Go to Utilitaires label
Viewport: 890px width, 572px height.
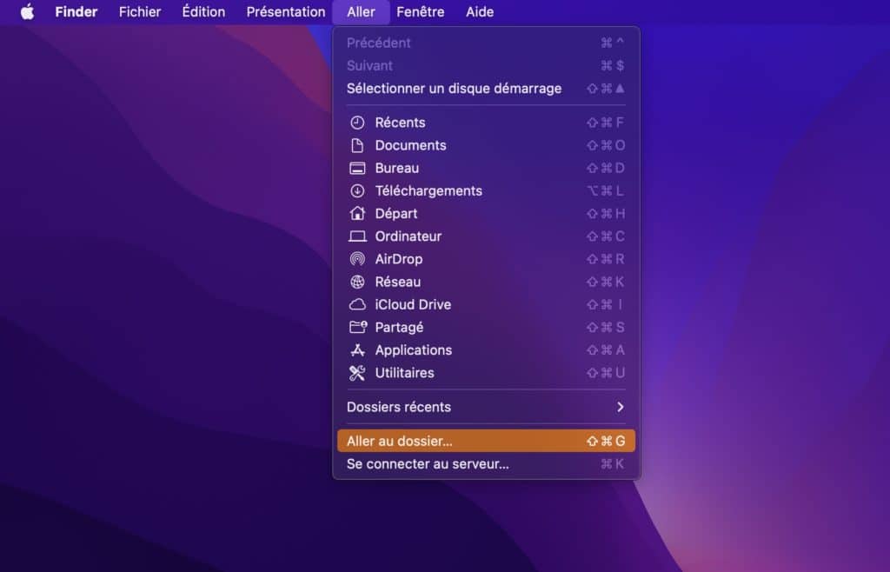(404, 373)
